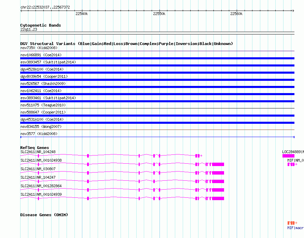
Task: Click the nsv511075 (Teague2010) label
Action: [x=43, y=105]
